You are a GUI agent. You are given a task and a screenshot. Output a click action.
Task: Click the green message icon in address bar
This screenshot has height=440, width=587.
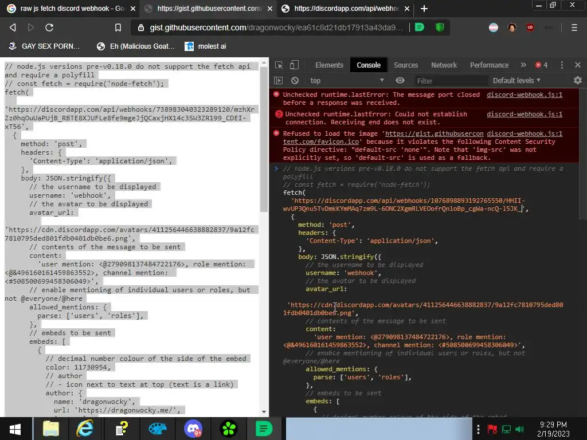click(x=420, y=27)
